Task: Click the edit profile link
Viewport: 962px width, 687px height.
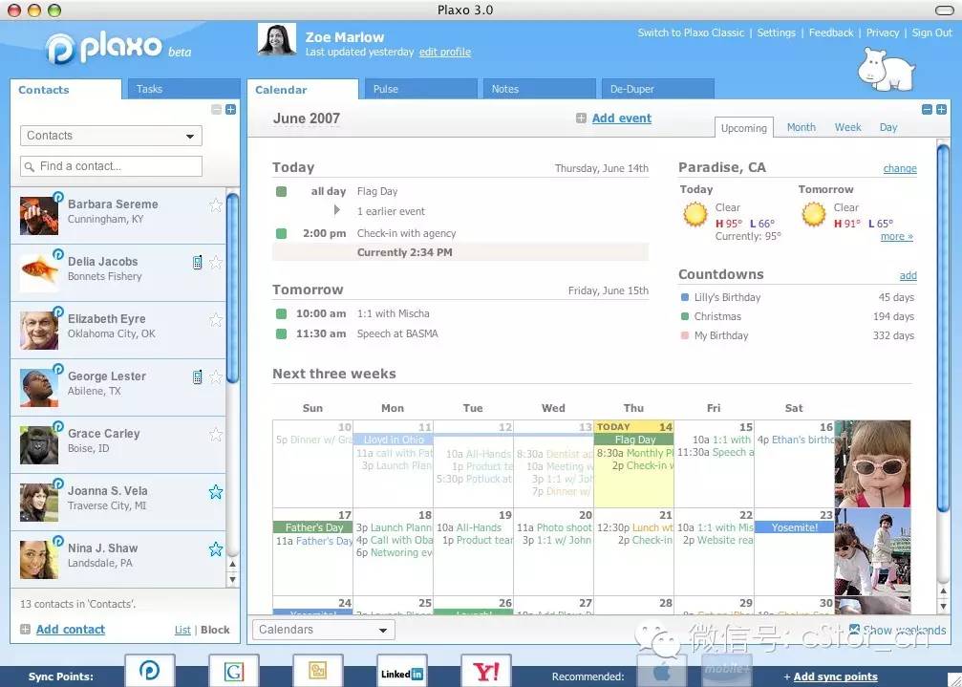Action: (445, 53)
